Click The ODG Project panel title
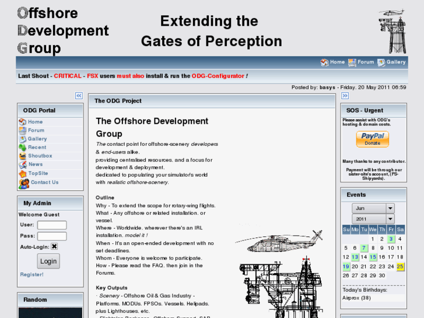Image resolution: width=424 pixels, height=318 pixels. 118,101
